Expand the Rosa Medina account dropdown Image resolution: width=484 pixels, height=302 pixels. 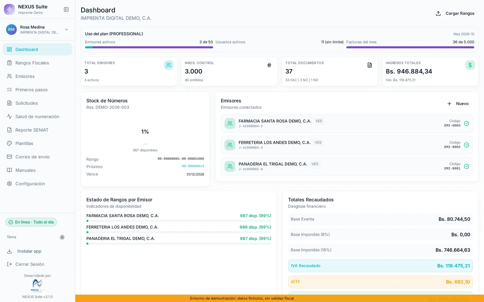click(67, 30)
